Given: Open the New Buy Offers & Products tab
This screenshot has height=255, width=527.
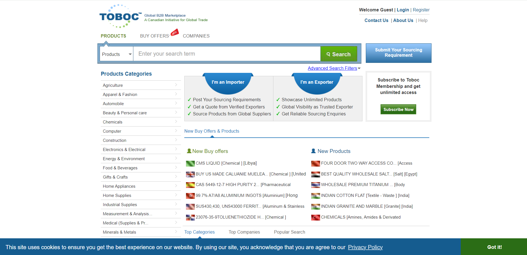Looking at the screenshot, I should point(212,131).
